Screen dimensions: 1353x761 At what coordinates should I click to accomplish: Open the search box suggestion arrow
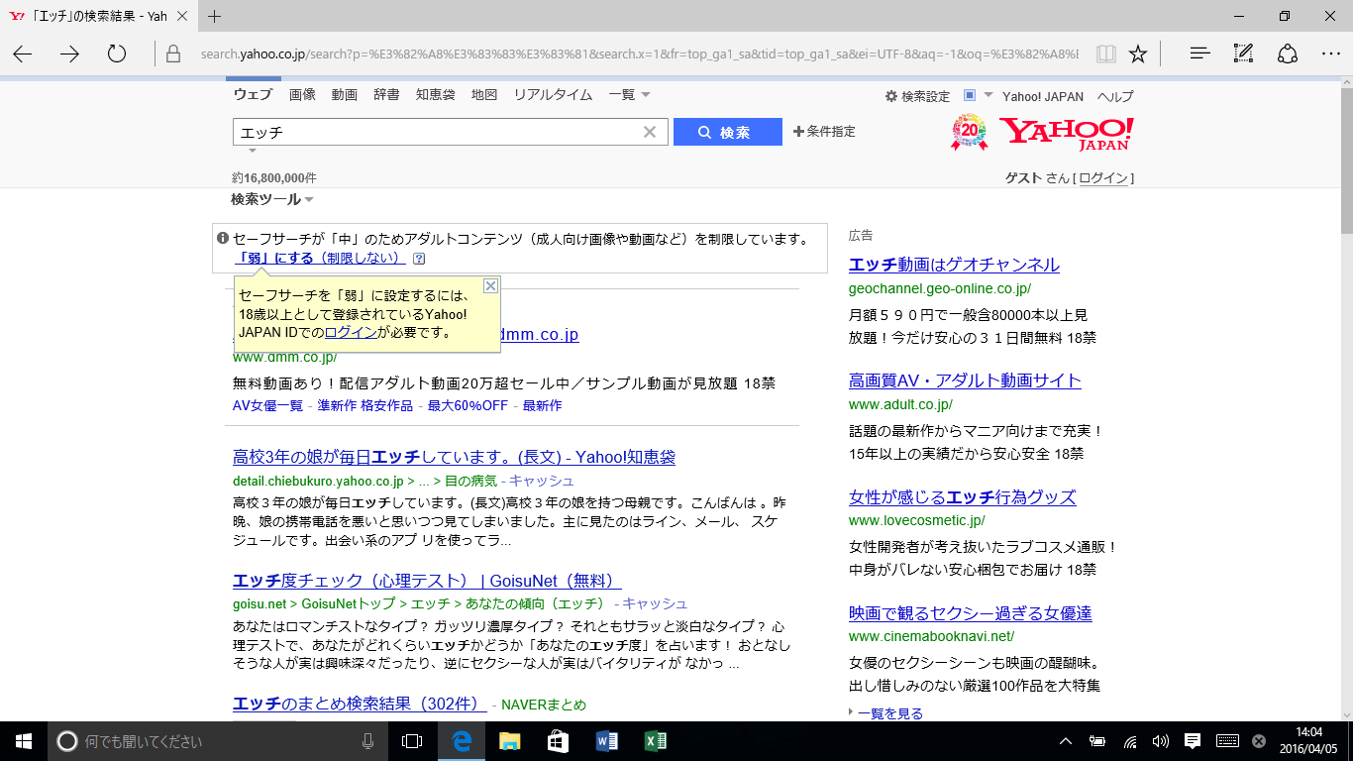(253, 151)
